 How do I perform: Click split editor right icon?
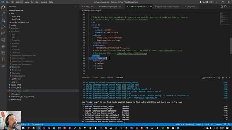225,6
